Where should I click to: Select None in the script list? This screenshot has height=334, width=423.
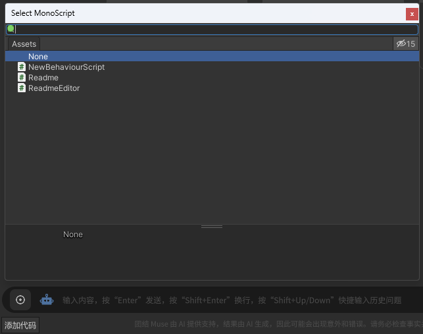point(38,57)
